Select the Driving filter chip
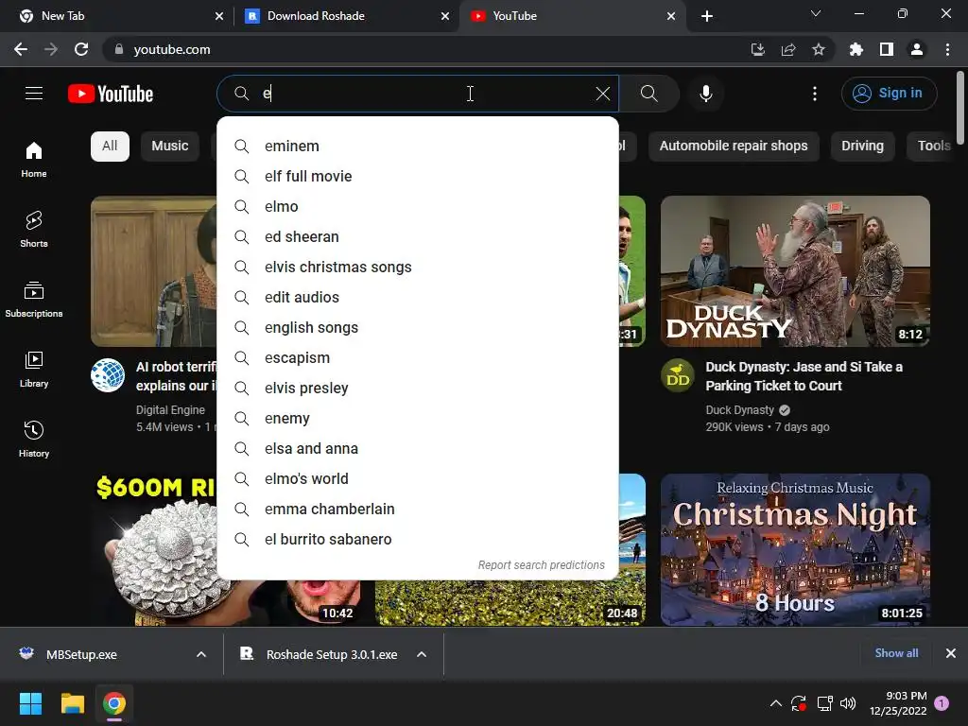The width and height of the screenshot is (968, 726). pyautogui.click(x=862, y=147)
